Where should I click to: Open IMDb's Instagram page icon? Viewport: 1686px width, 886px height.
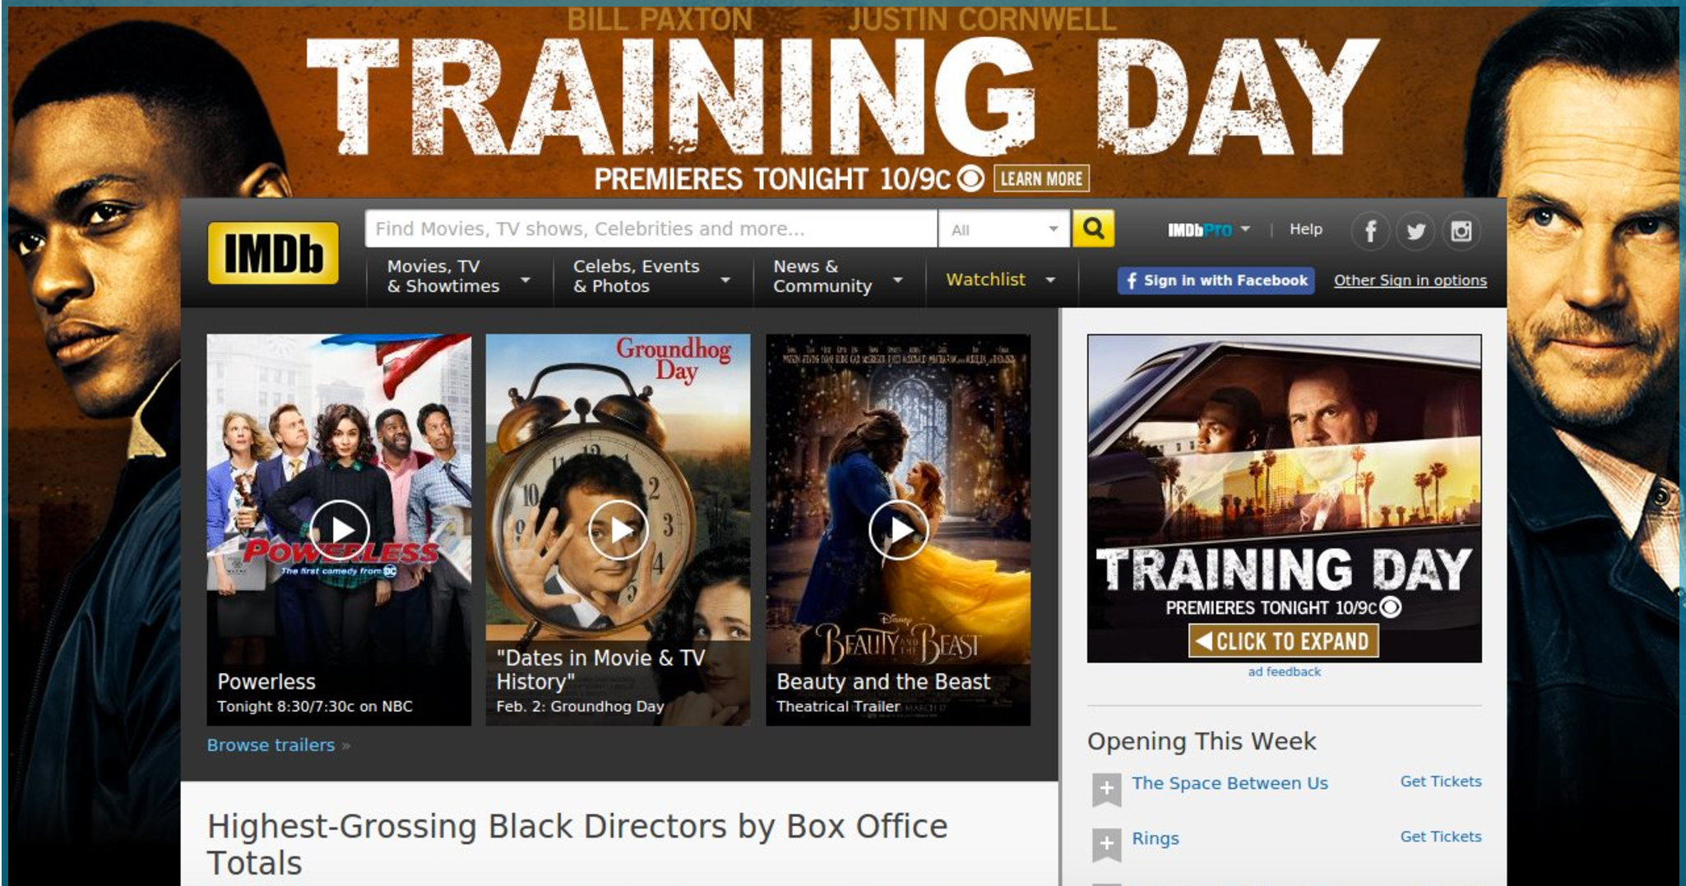[1461, 231]
